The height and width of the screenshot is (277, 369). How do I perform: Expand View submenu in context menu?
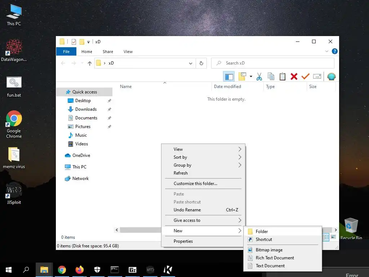203,149
